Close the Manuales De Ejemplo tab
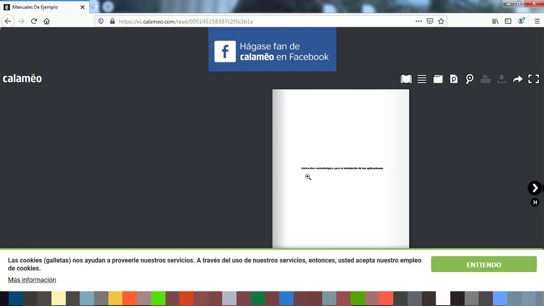544x306 pixels. [x=82, y=7]
